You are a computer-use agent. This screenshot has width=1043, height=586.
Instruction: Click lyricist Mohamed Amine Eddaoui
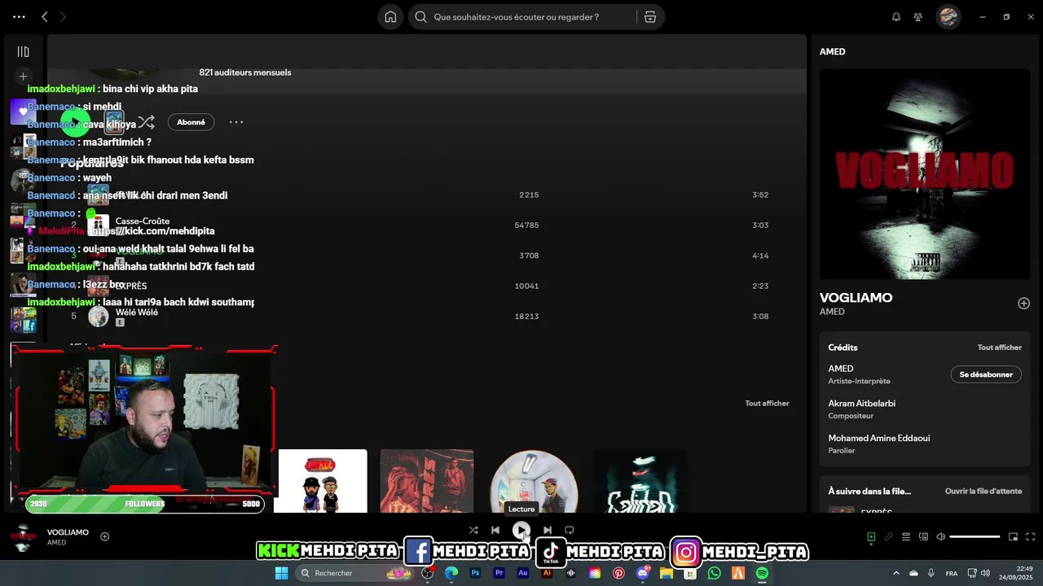click(878, 438)
